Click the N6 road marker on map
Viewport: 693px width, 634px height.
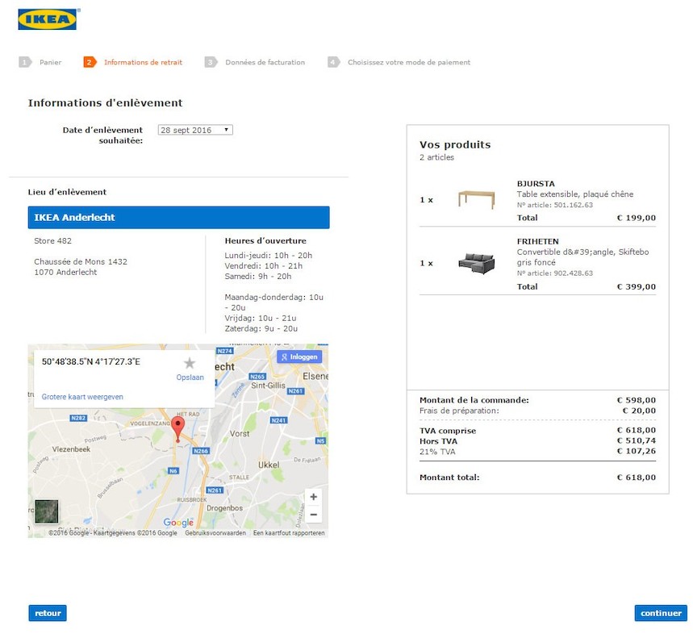click(173, 471)
